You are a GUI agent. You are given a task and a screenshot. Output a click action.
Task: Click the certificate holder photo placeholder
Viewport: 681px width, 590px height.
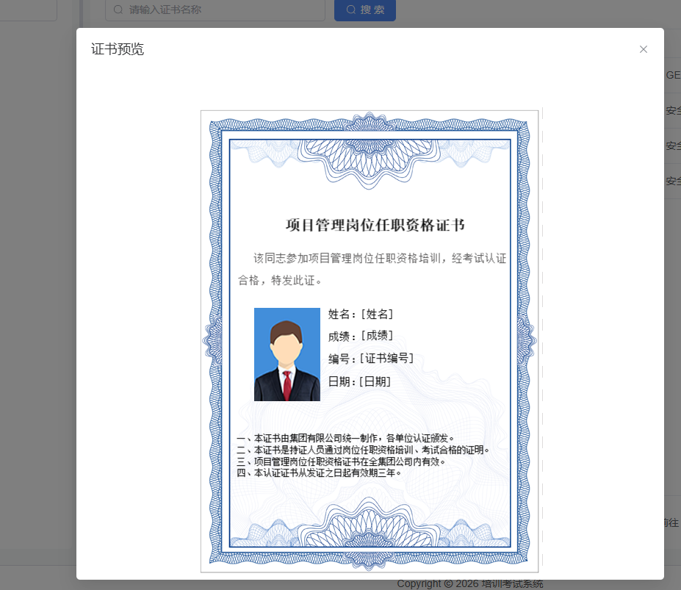287,354
